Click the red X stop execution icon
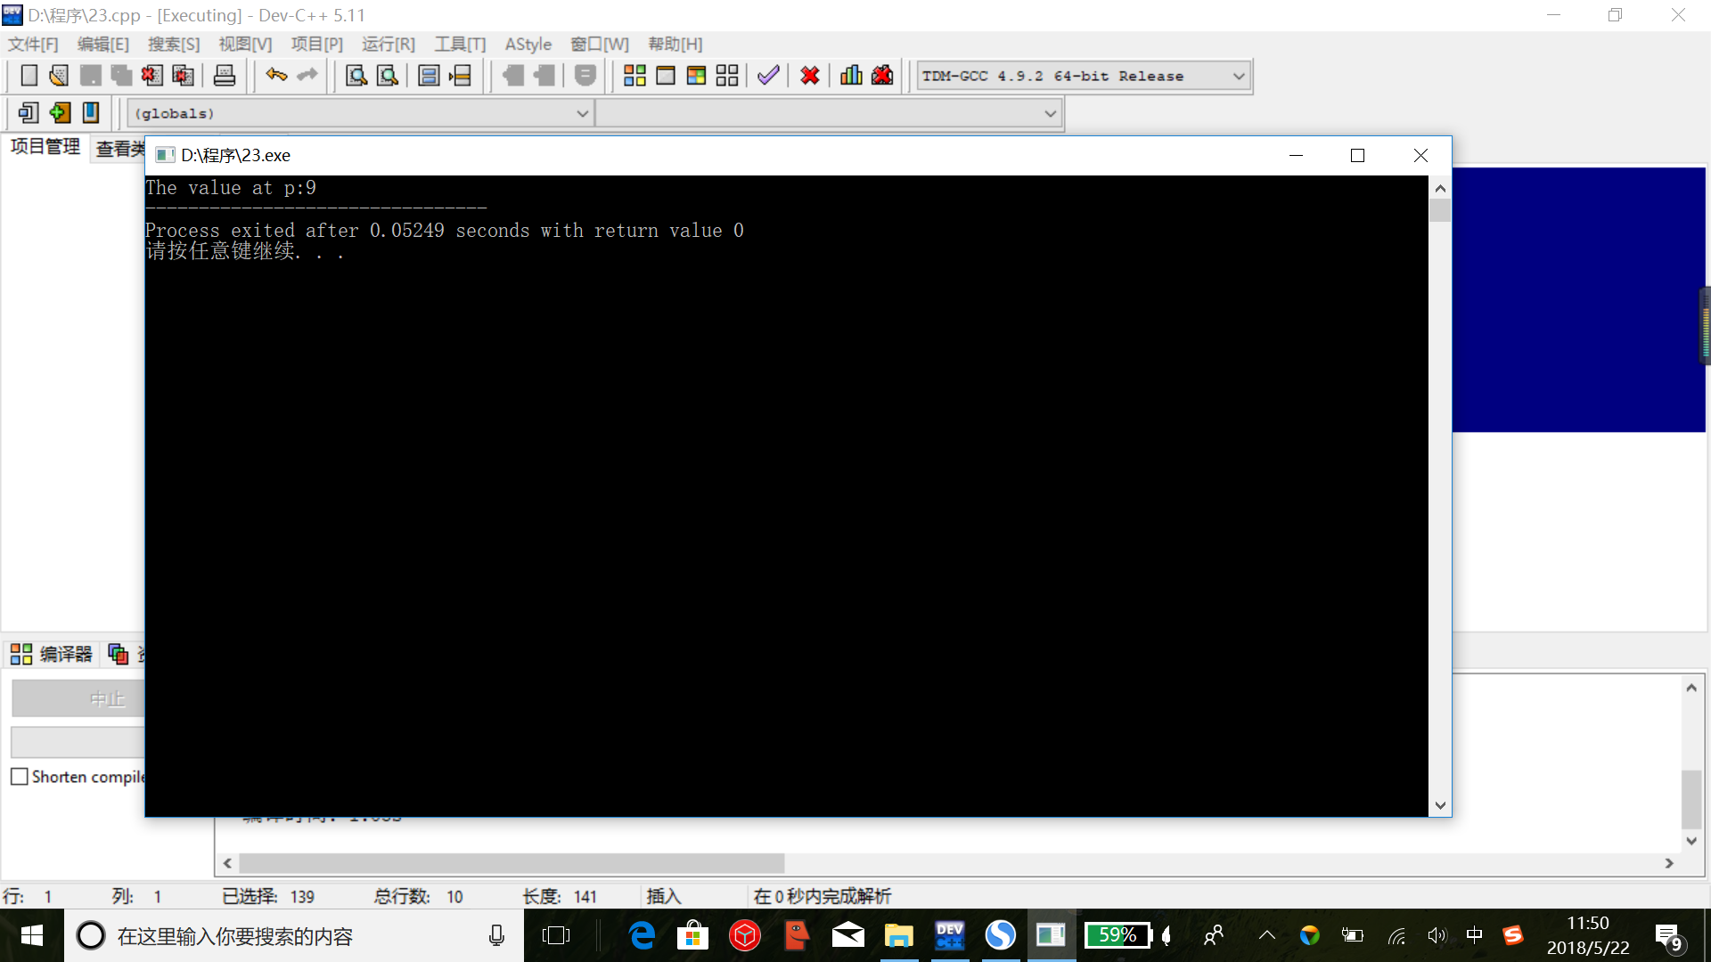 [x=809, y=76]
